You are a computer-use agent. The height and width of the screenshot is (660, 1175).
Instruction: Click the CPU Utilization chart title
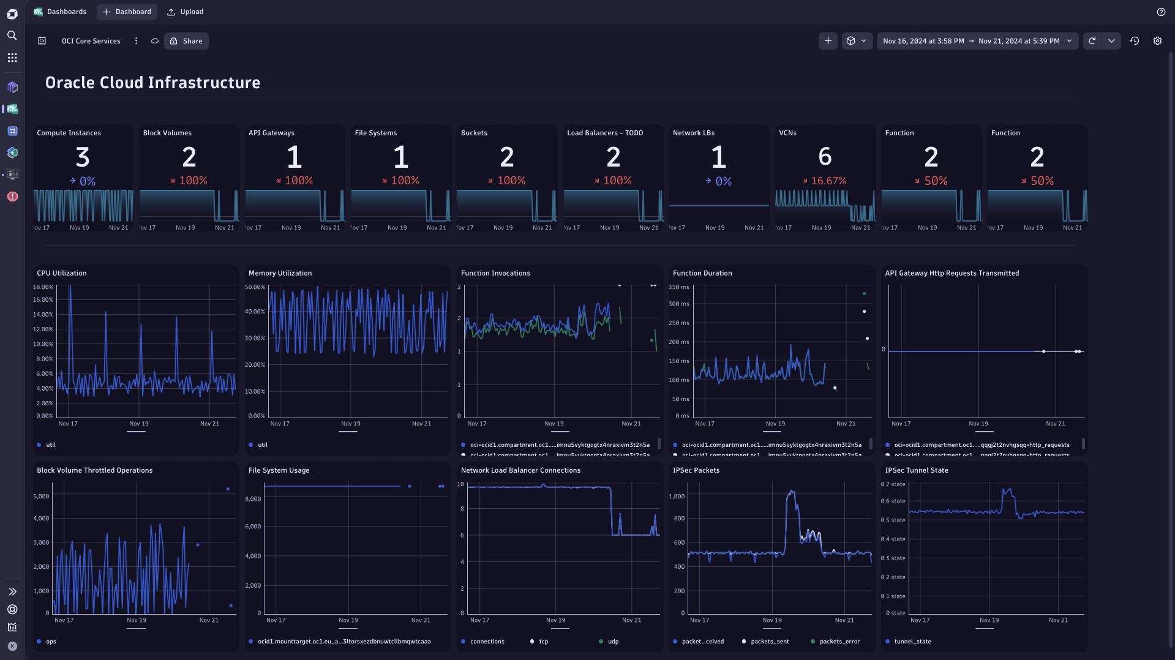[x=62, y=273]
